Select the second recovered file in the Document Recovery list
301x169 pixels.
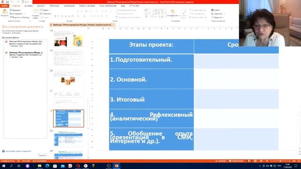point(25,54)
